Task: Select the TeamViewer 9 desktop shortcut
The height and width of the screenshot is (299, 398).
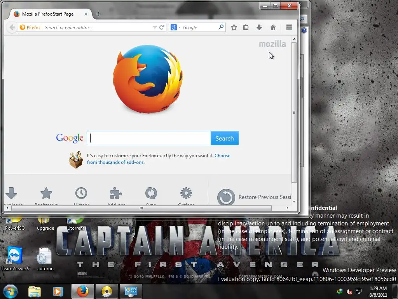Action: point(15,259)
